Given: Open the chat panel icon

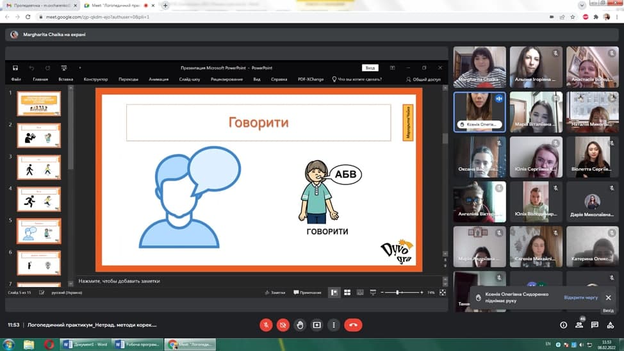Looking at the screenshot, I should pos(595,325).
